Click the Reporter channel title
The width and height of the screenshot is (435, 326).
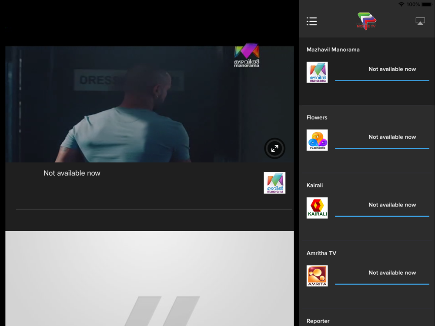(x=318, y=321)
